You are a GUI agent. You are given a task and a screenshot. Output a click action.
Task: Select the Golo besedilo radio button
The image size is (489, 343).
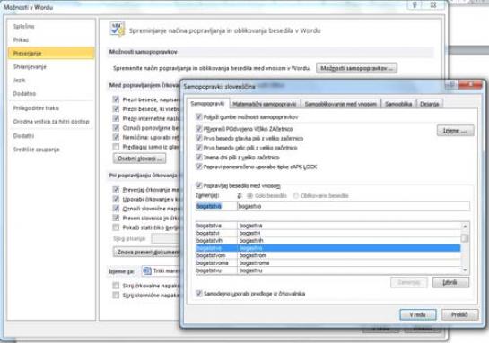click(249, 196)
